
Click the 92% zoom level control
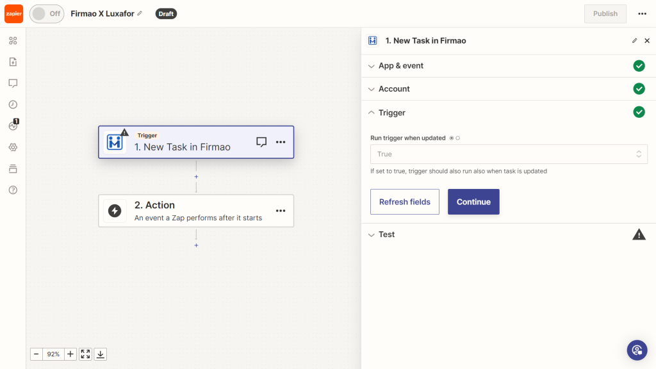click(53, 354)
